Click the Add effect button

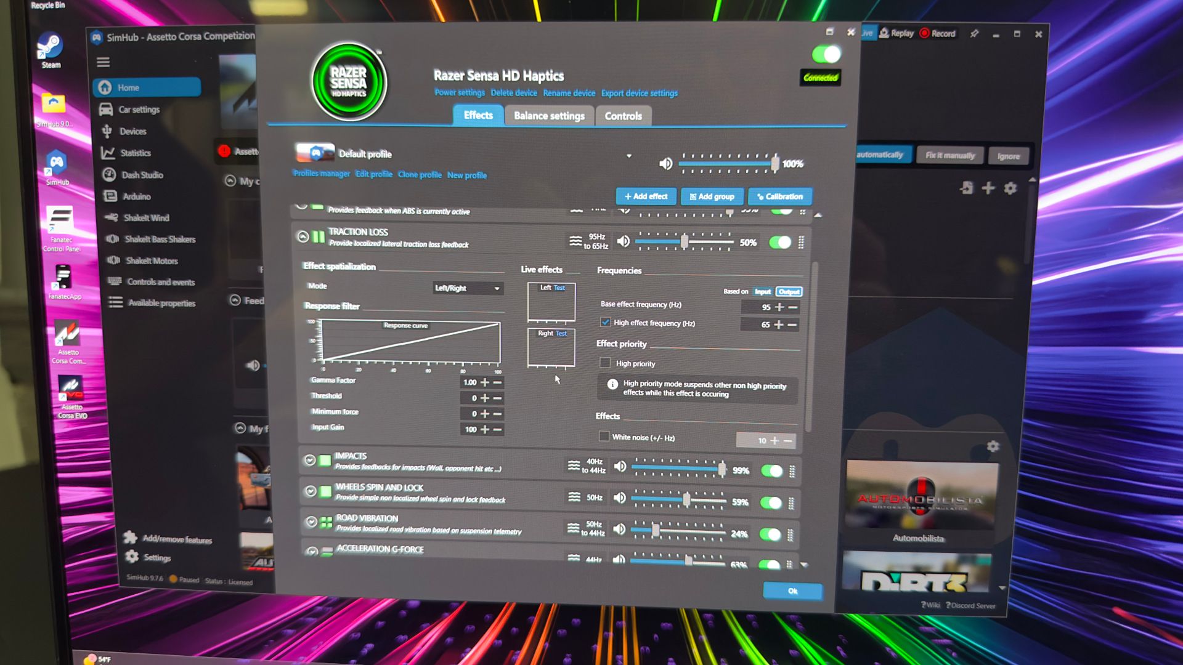pos(646,196)
